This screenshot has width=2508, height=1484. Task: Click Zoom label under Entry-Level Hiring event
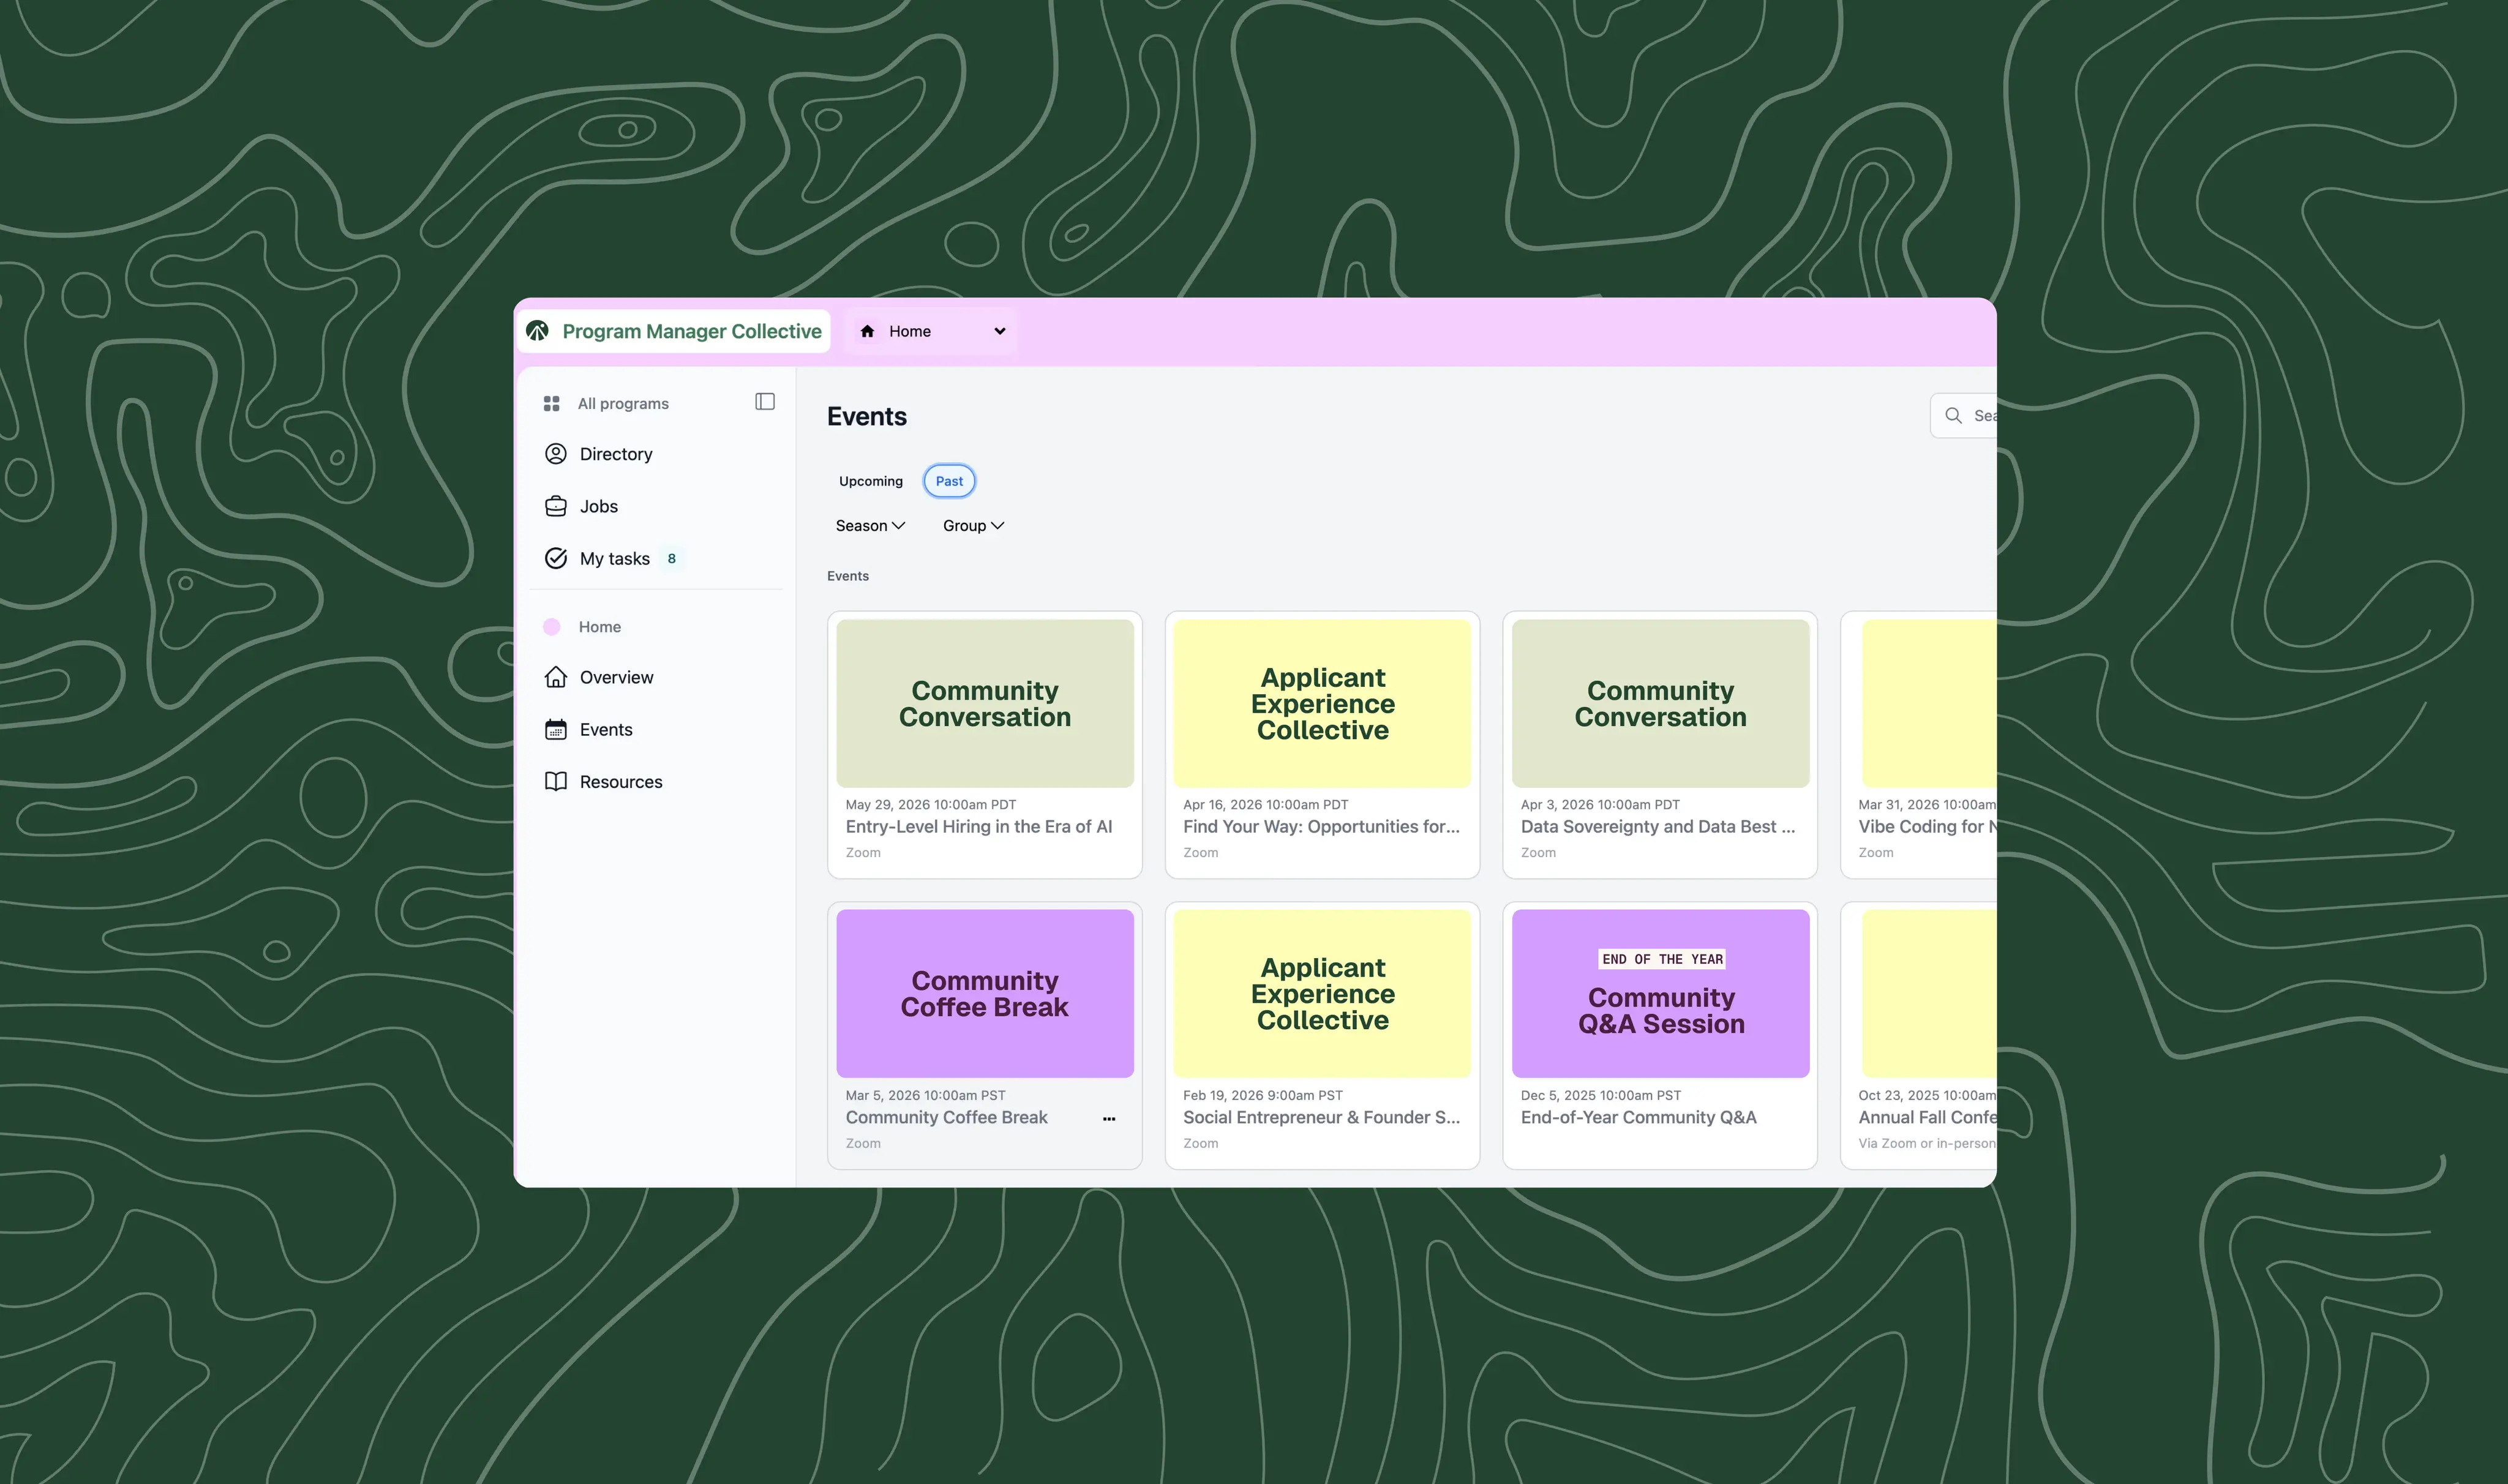(x=863, y=853)
